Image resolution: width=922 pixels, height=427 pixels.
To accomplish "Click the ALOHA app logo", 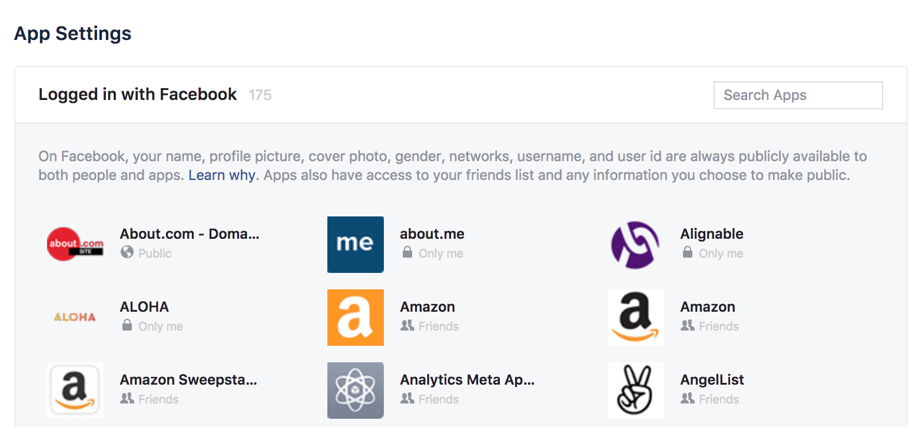I will point(75,318).
